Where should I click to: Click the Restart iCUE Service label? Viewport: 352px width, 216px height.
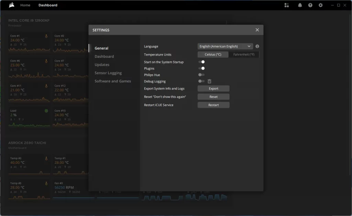click(x=159, y=105)
